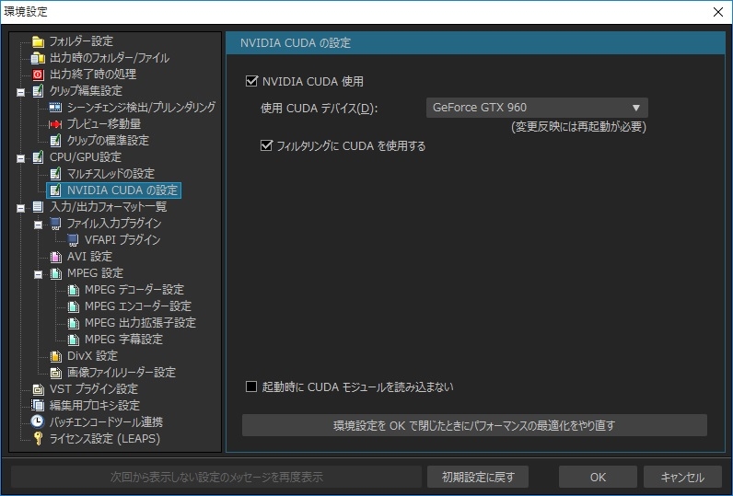Open シーンチェンジ検出/プリレンダリング settings
This screenshot has height=496, width=733.
141,108
